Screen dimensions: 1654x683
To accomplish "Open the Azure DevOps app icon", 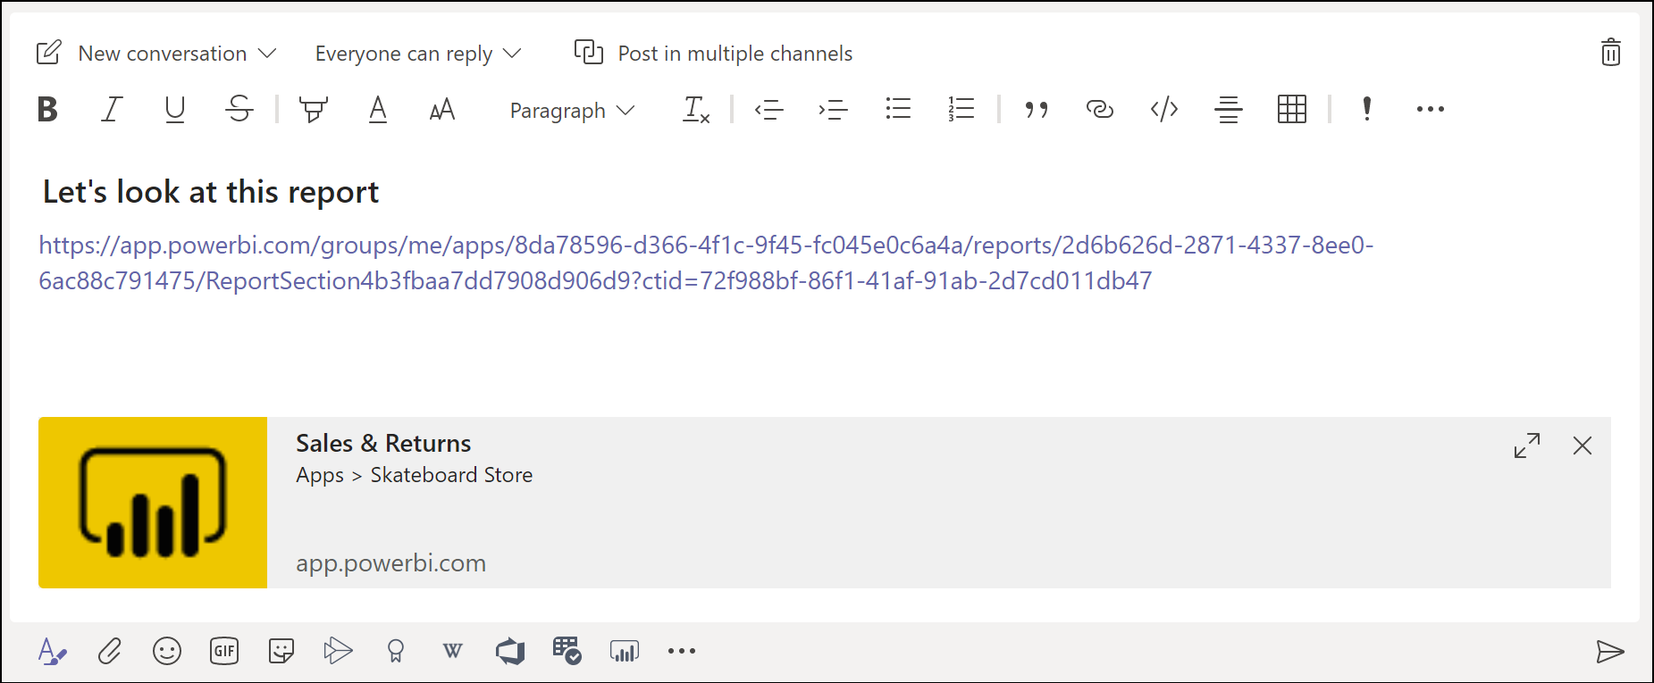I will [510, 651].
